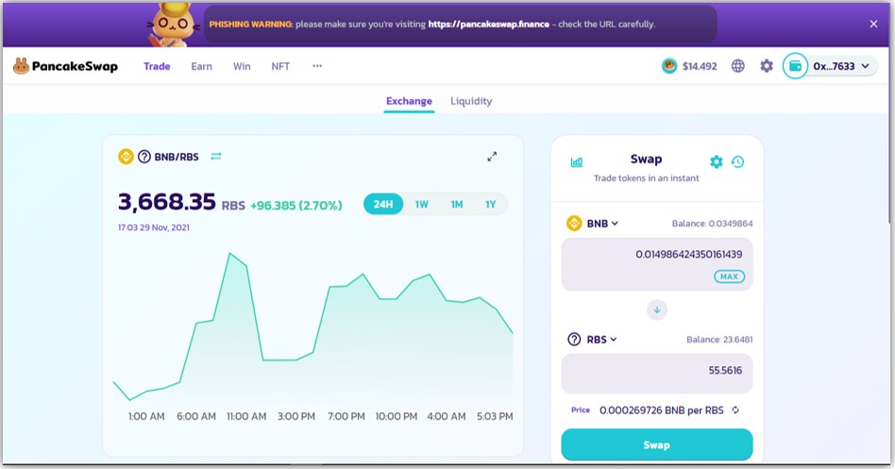Select the 1M chart range

(457, 204)
